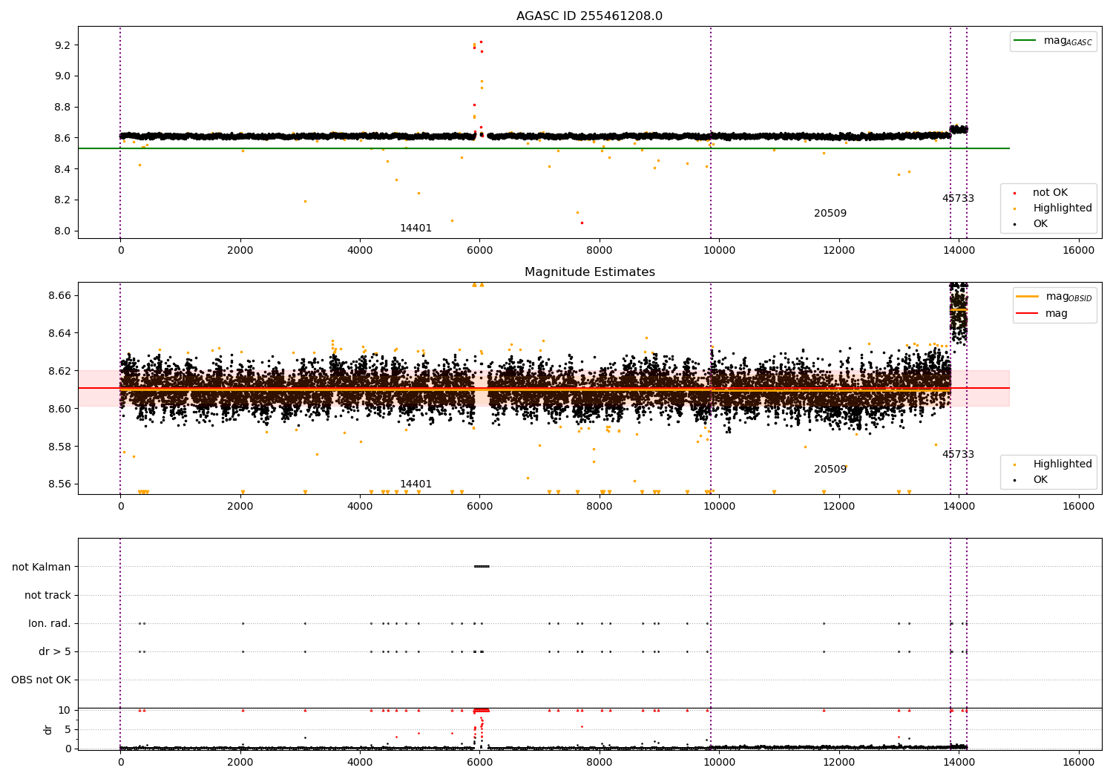
Task: Click the 9.2 y-axis tick label
Action: 62,45
